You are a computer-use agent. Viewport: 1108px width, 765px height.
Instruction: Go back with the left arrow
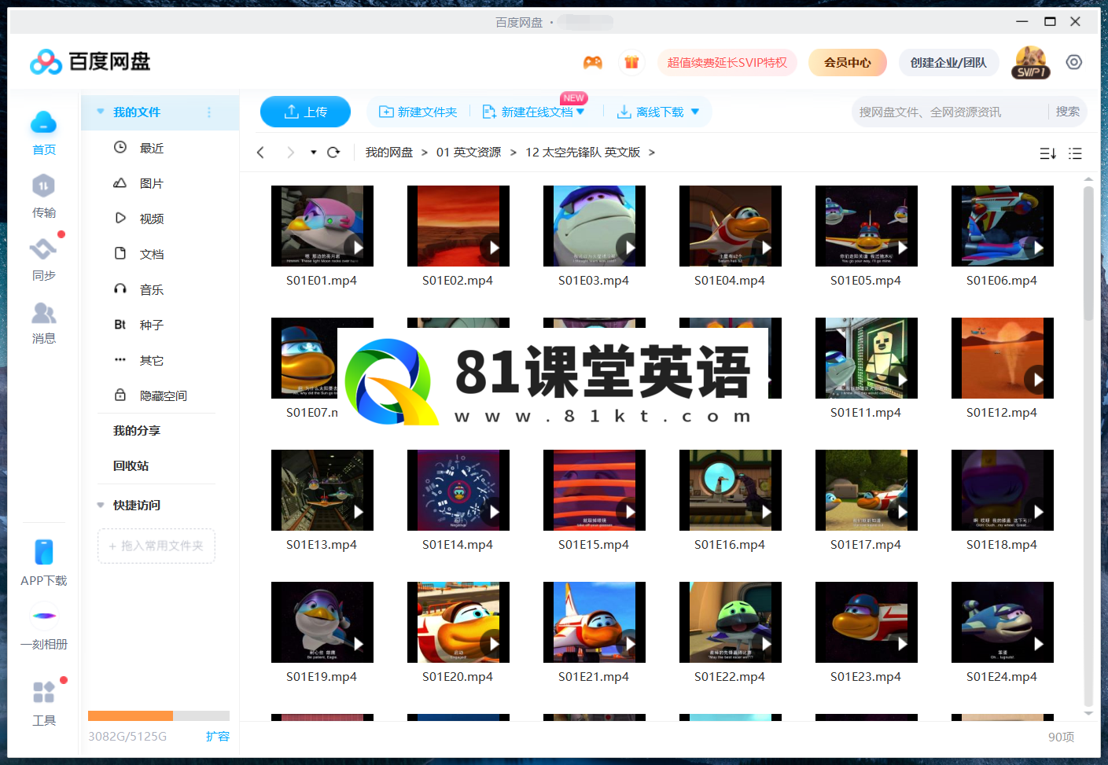(x=261, y=153)
